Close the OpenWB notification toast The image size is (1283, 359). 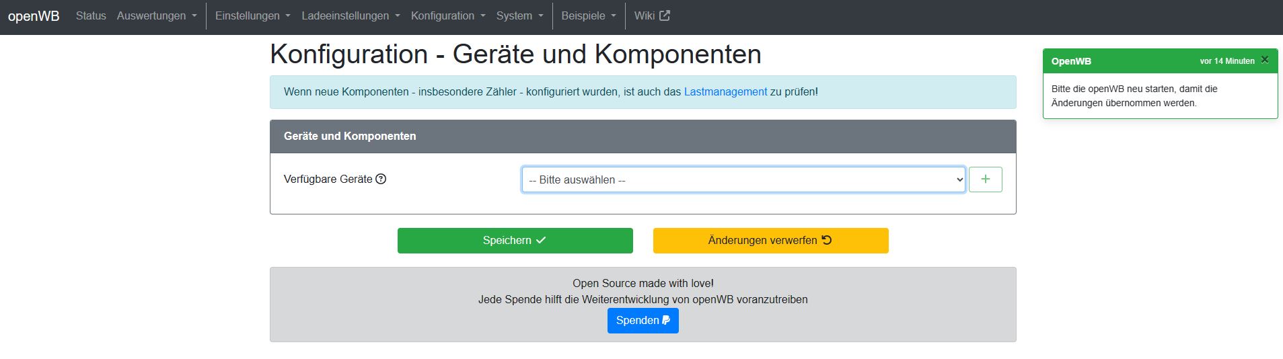tap(1265, 60)
